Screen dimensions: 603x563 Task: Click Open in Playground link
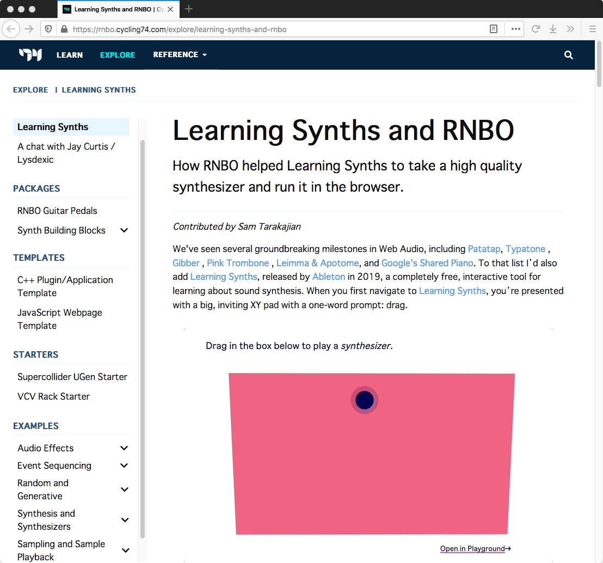point(475,548)
